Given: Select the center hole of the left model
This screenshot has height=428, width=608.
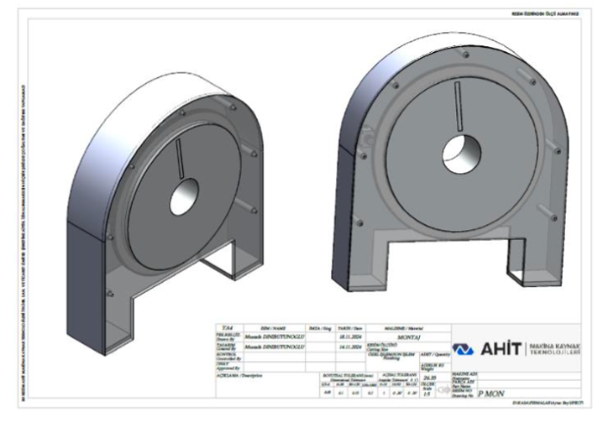Looking at the screenshot, I should (x=182, y=201).
